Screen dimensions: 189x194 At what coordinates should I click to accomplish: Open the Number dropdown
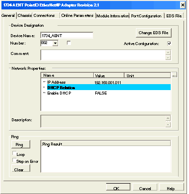click(55, 43)
